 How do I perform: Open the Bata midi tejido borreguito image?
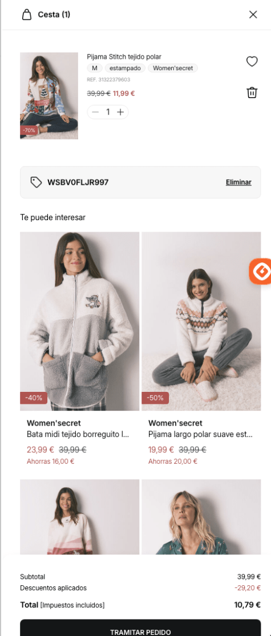(79, 321)
